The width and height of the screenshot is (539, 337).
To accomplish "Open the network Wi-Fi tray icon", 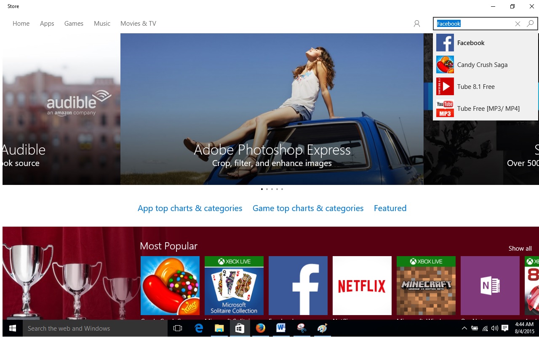I will tap(485, 328).
